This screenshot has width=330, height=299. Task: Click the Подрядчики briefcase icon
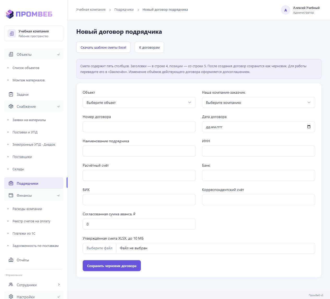click(11, 183)
